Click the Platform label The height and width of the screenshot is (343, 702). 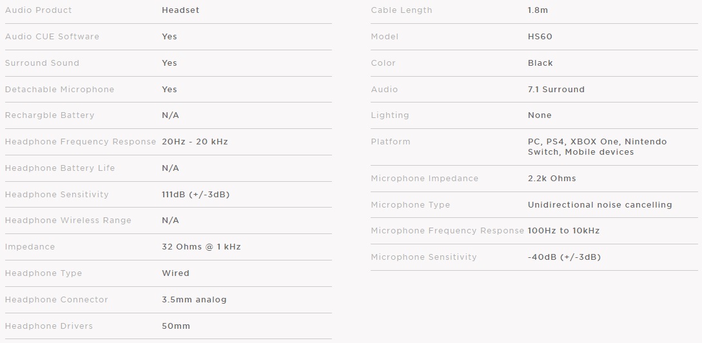391,142
